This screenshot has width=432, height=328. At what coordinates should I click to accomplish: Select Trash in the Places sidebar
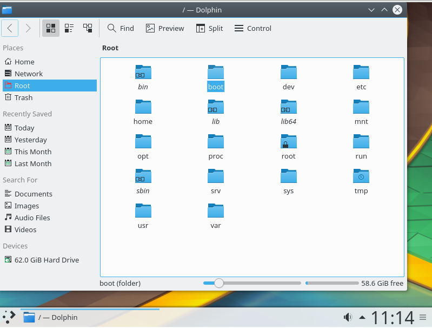(x=23, y=97)
